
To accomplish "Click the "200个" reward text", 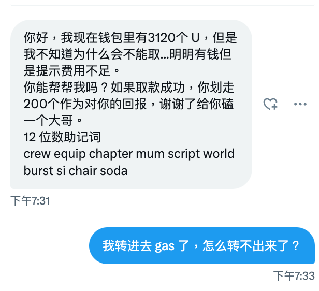I will pyautogui.click(x=41, y=104).
